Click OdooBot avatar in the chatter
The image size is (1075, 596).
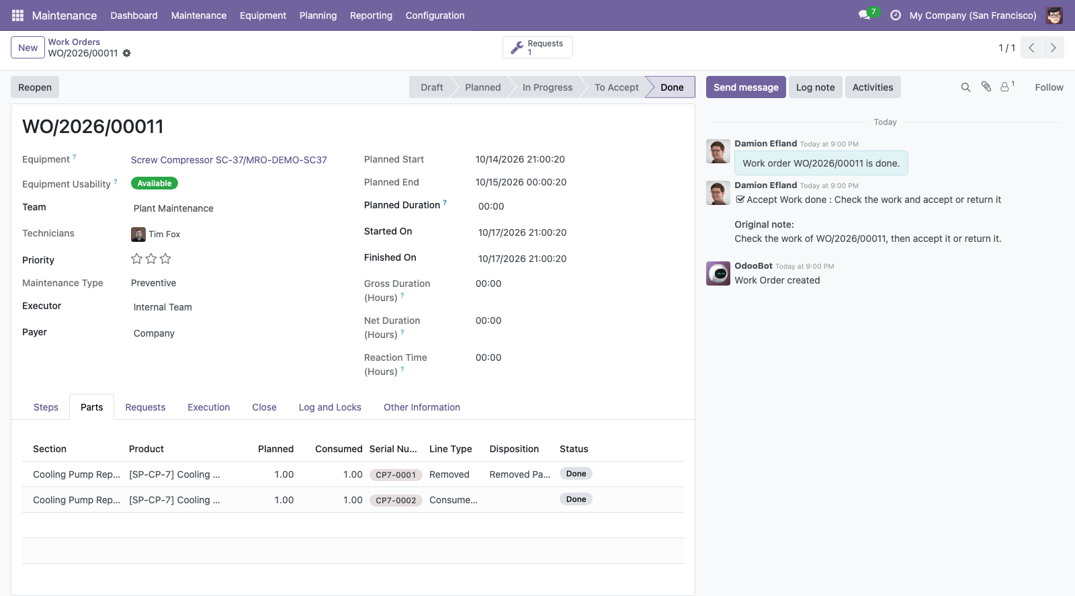click(x=718, y=273)
